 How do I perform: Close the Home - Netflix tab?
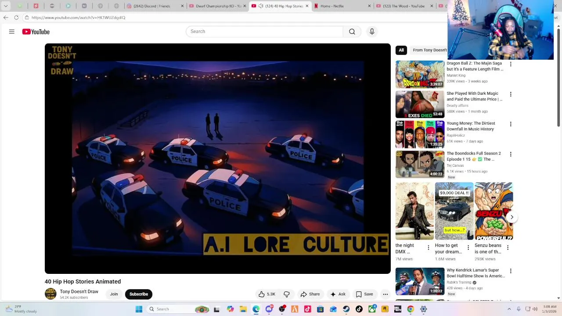(369, 6)
